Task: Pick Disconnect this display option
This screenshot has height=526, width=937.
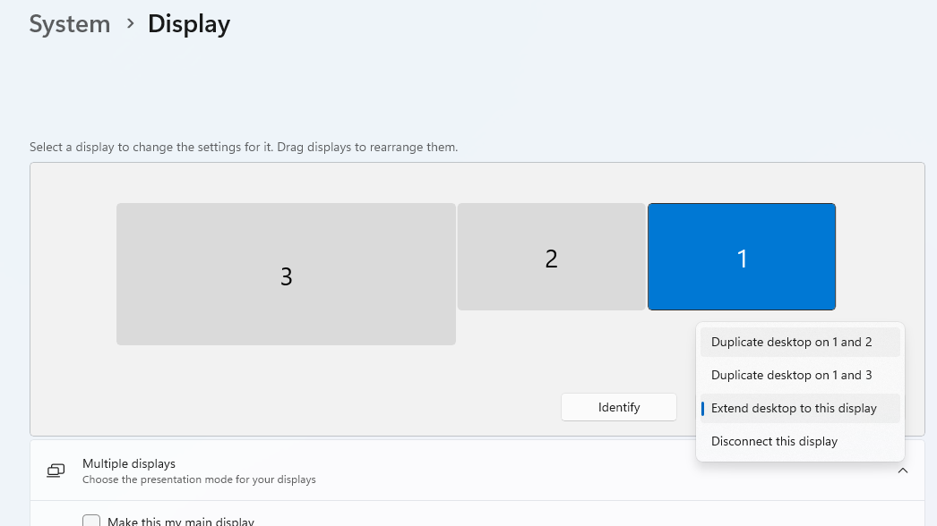Action: [774, 441]
